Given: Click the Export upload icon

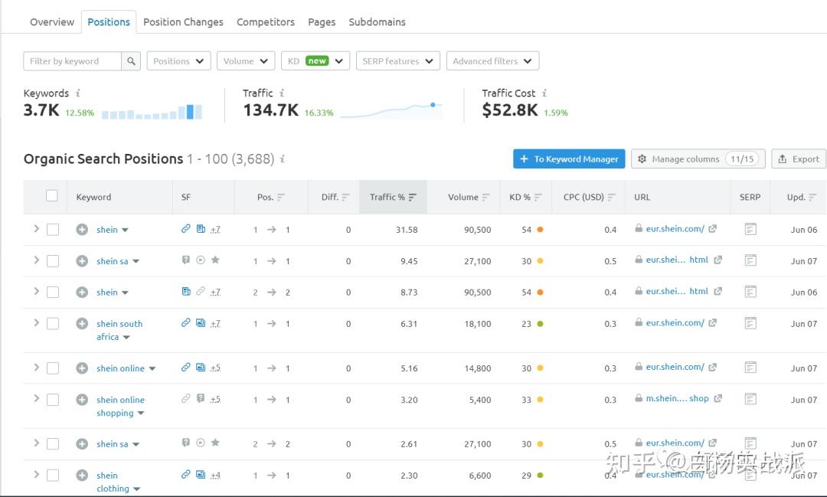Looking at the screenshot, I should tap(784, 159).
